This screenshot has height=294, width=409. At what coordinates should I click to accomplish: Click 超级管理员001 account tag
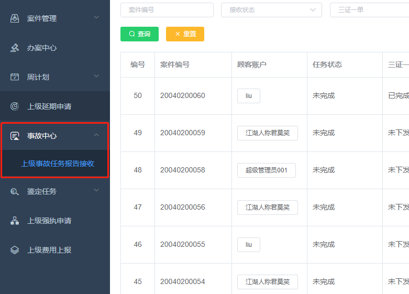point(267,170)
